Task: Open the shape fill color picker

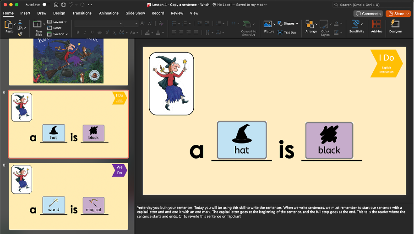Action: coord(336,23)
